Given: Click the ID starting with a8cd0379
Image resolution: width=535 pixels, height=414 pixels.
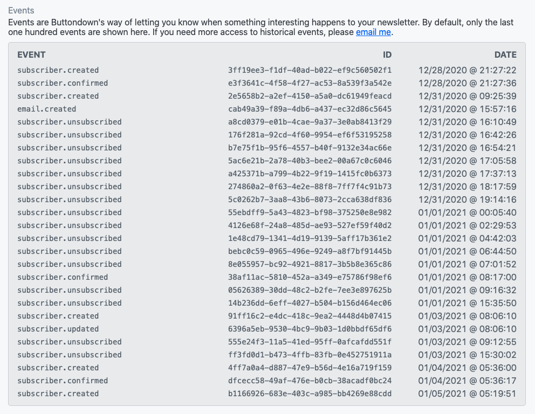Looking at the screenshot, I should 310,122.
